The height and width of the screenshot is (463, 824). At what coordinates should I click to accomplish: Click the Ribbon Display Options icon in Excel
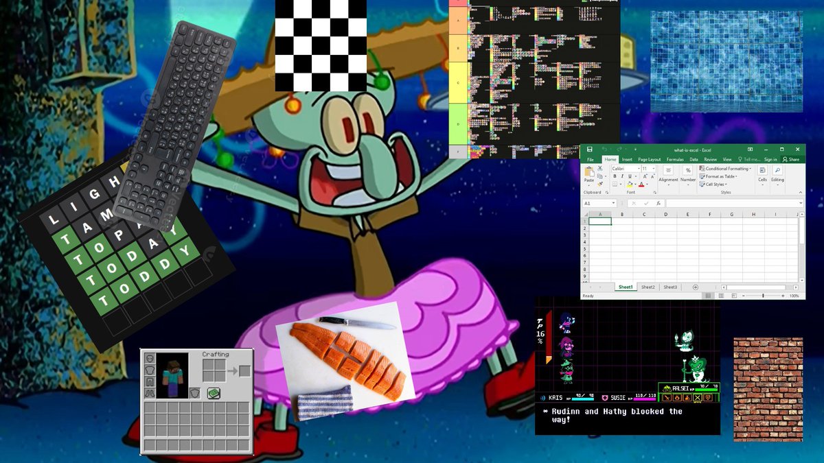click(750, 149)
